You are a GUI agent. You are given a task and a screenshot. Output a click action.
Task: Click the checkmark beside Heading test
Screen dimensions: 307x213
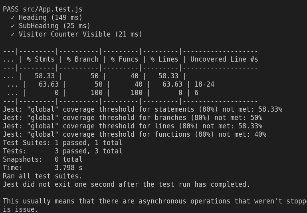tap(13, 18)
